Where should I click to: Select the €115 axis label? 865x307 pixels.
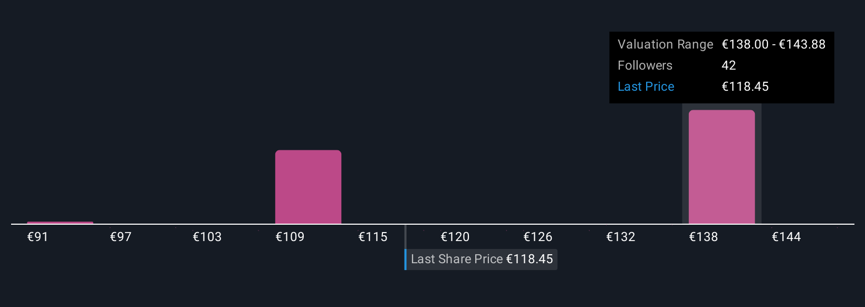coord(373,237)
